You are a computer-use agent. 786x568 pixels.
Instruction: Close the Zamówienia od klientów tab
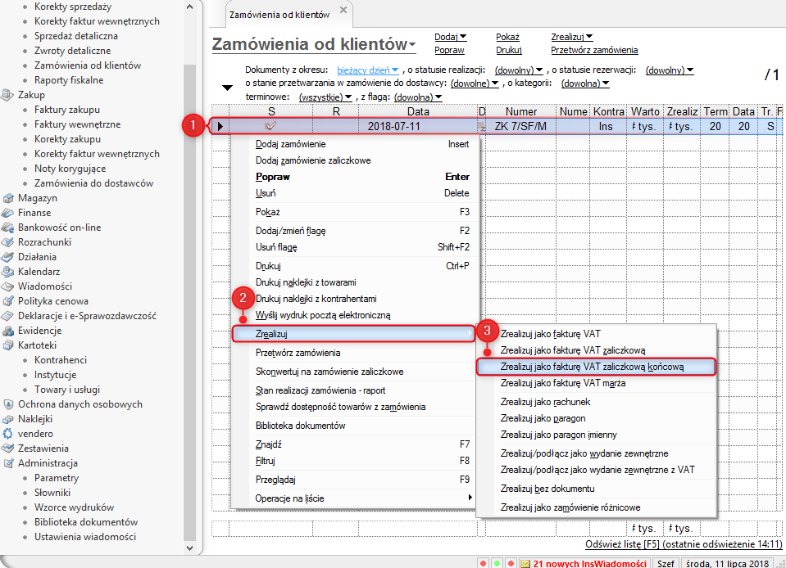pyautogui.click(x=343, y=10)
